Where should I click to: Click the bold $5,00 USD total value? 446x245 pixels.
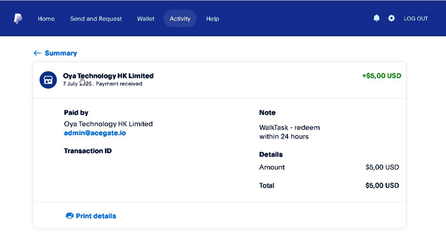(x=382, y=186)
